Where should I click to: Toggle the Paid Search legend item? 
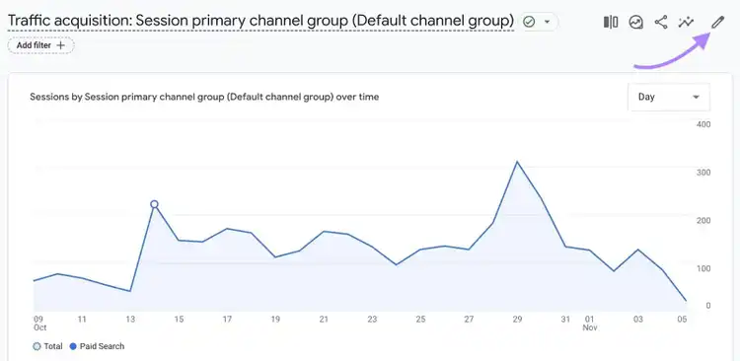point(97,346)
